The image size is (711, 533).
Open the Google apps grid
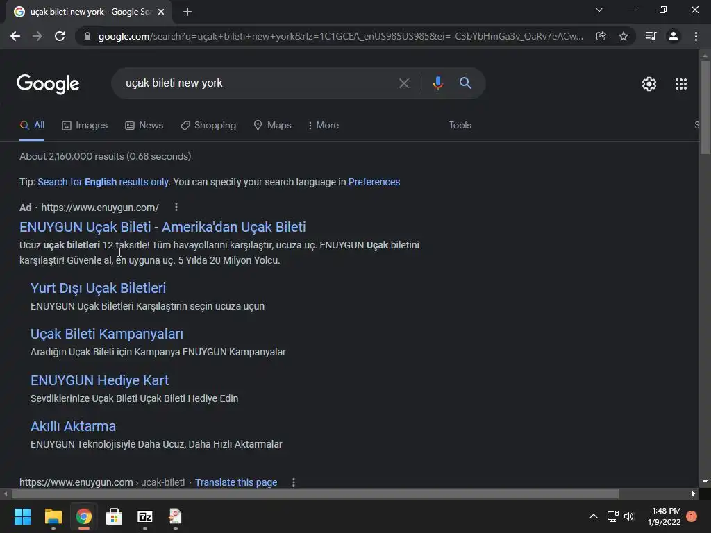(680, 84)
